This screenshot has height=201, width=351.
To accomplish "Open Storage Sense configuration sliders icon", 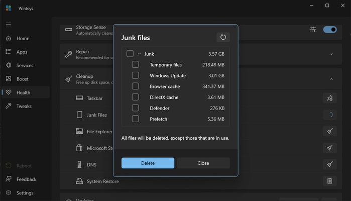I will (x=313, y=29).
